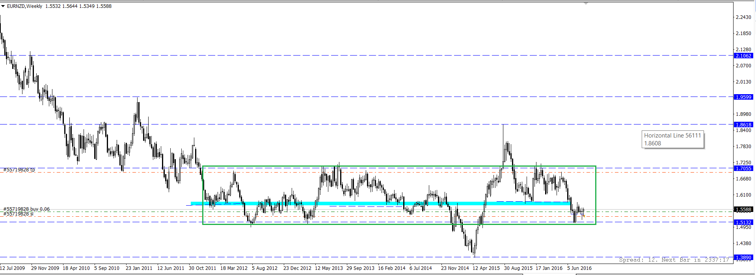Select the #55719828 buy 0.06 order label
The width and height of the screenshot is (756, 275).
click(27, 209)
